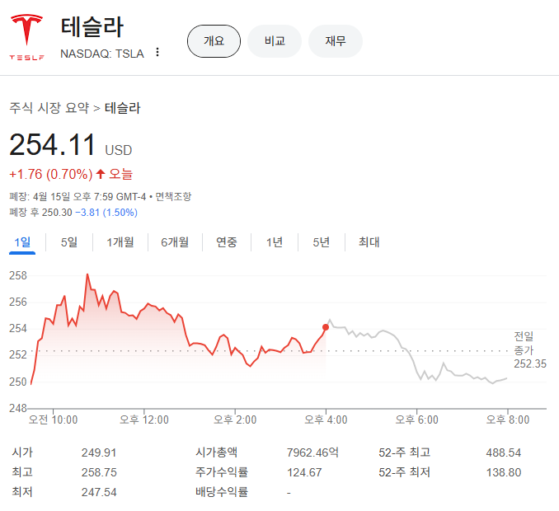Switch to the 5일 chart tab
Screen dimensions: 559x511
pyautogui.click(x=68, y=242)
